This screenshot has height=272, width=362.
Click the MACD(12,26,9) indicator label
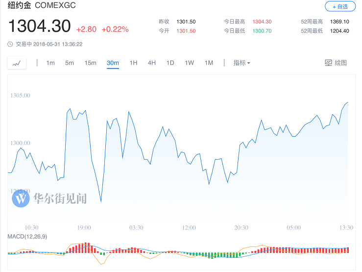(x=27, y=236)
